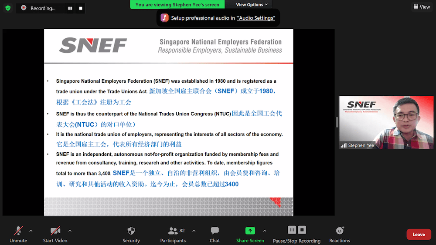Expand arrow next to Participants

pyautogui.click(x=194, y=231)
